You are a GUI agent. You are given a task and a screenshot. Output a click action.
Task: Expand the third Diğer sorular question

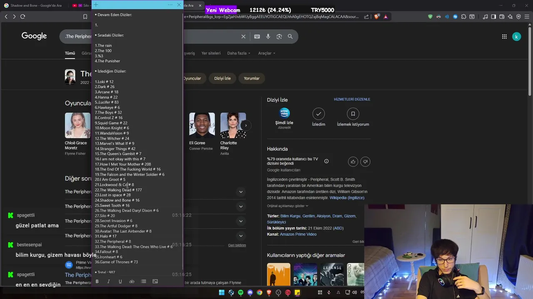coord(241,221)
